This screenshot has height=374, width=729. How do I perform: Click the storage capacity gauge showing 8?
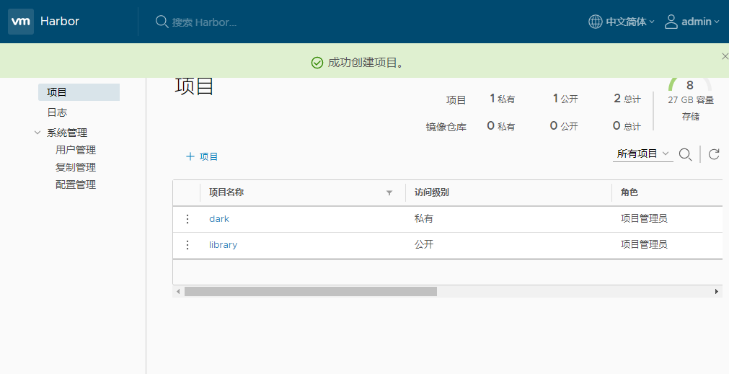[690, 85]
